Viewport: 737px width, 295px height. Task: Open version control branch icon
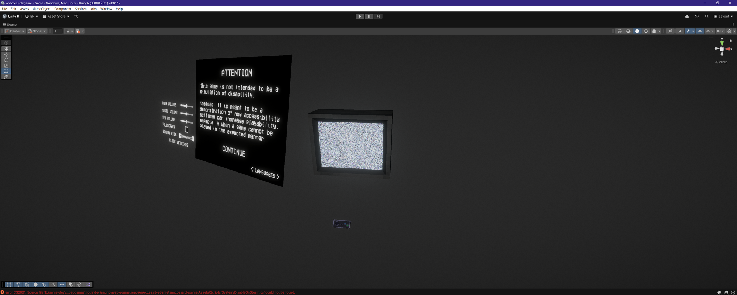coord(77,16)
